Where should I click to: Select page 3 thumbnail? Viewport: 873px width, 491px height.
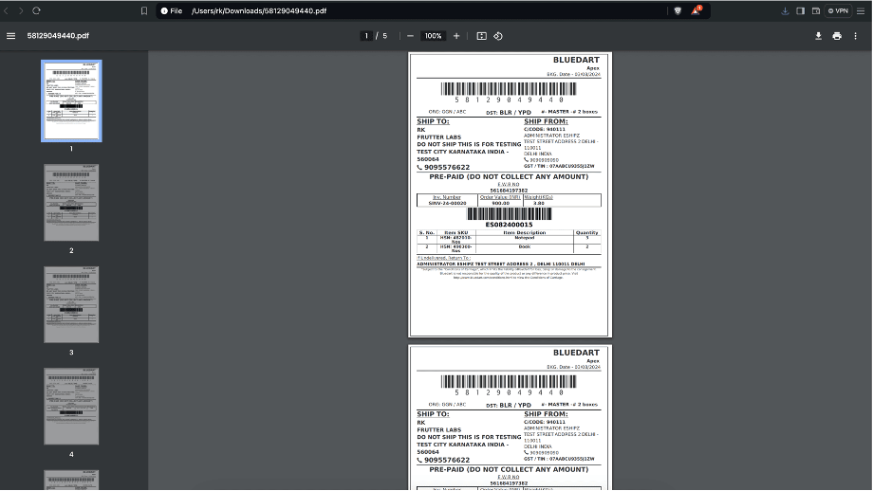(x=71, y=304)
